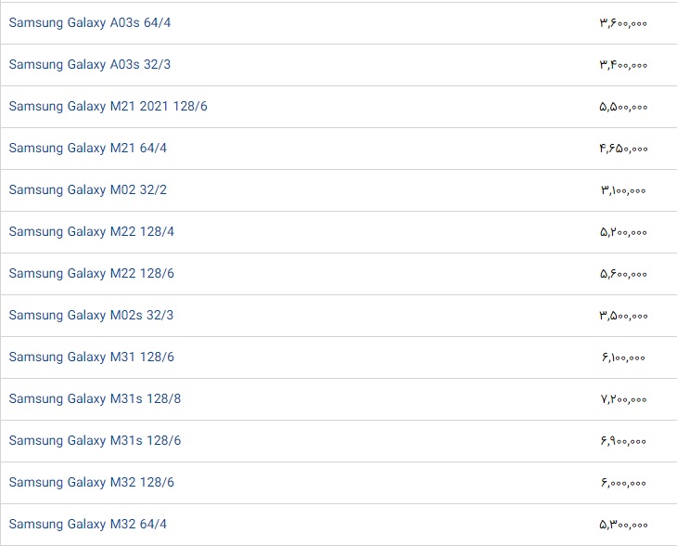Open Samsung Galaxy M31 128/6 link
The image size is (677, 546).
pyautogui.click(x=92, y=357)
